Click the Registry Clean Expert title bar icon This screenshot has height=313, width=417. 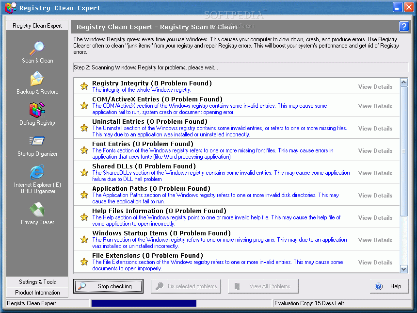pos(11,8)
